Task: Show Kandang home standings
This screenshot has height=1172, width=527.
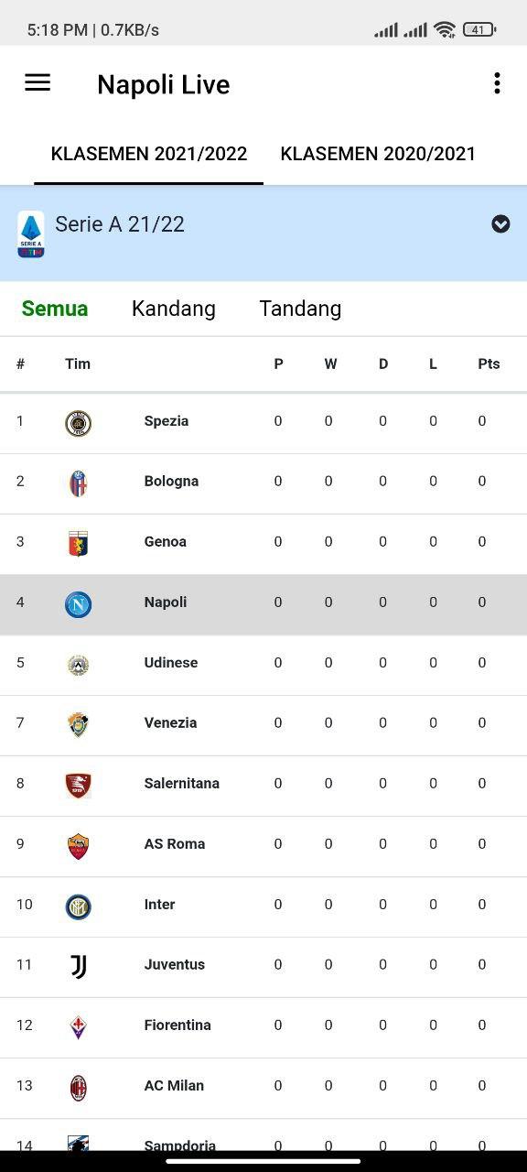Action: [x=174, y=309]
